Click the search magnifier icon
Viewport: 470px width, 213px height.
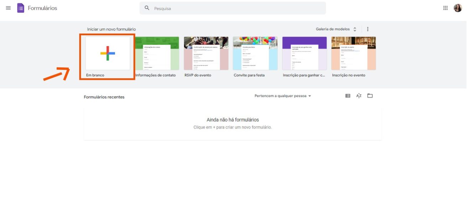147,7
